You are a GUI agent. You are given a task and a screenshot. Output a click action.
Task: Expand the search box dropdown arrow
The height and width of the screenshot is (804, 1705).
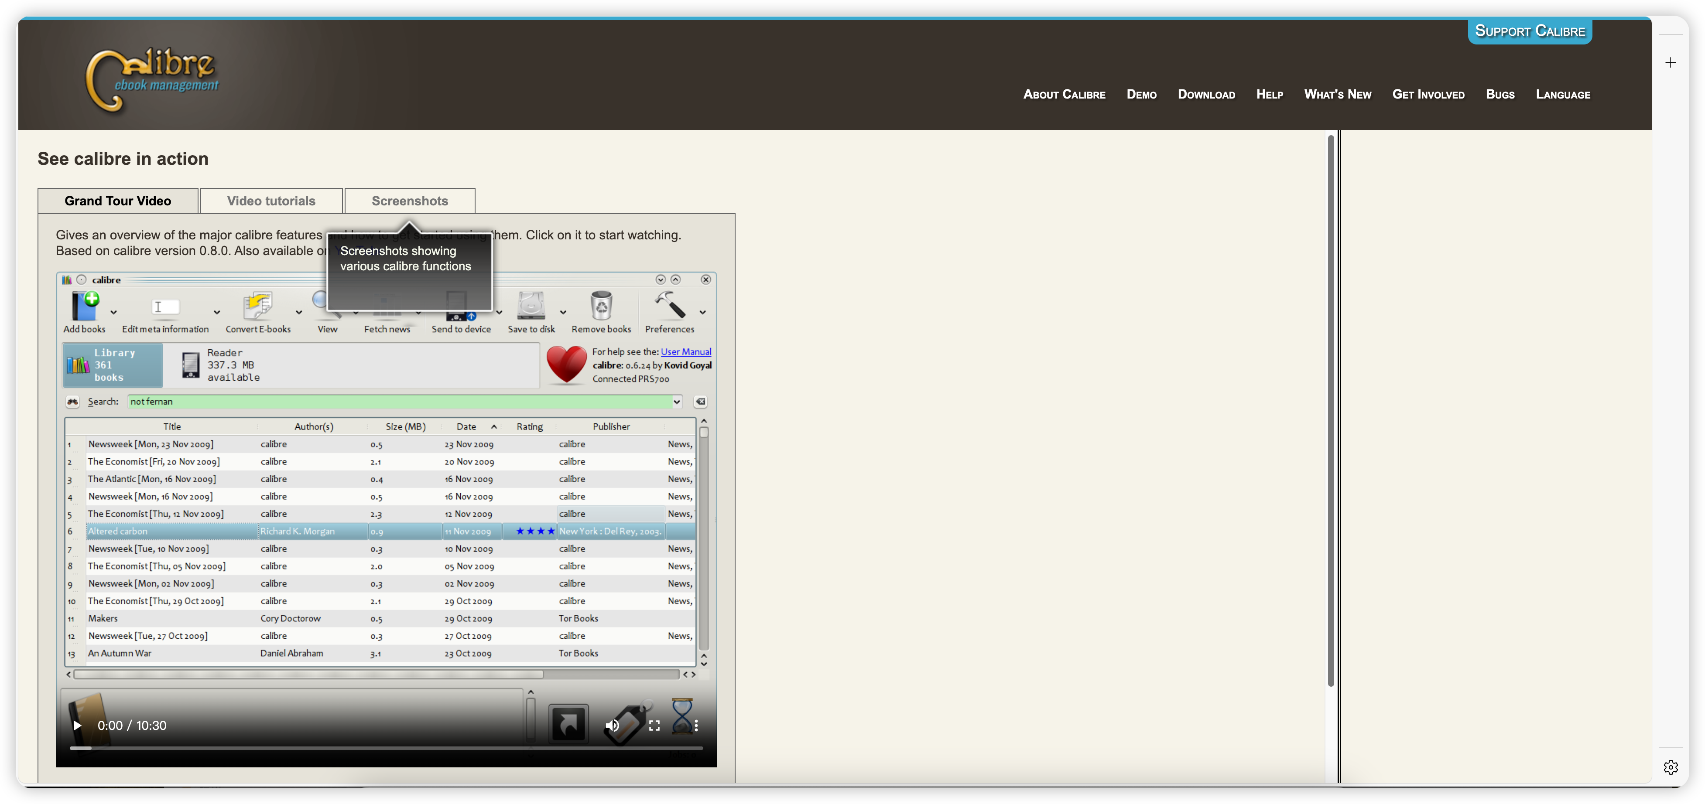click(x=676, y=402)
